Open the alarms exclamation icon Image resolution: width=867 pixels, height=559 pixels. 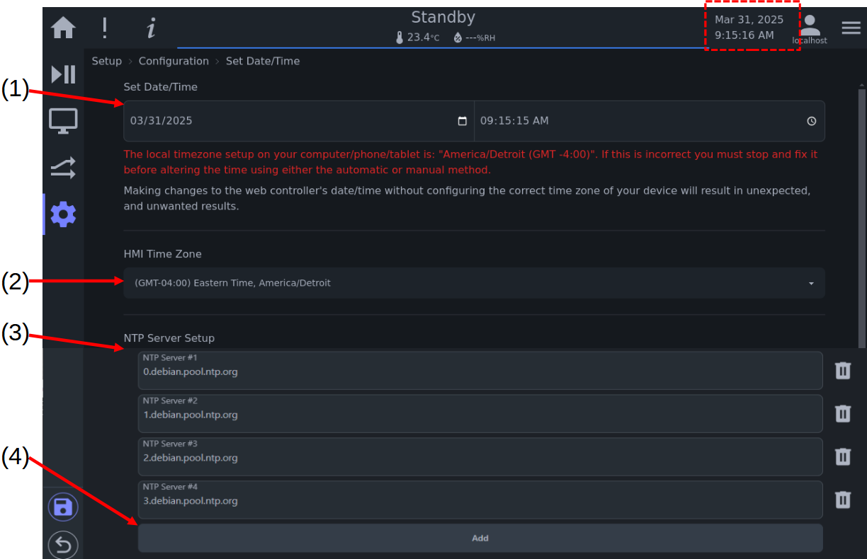105,28
